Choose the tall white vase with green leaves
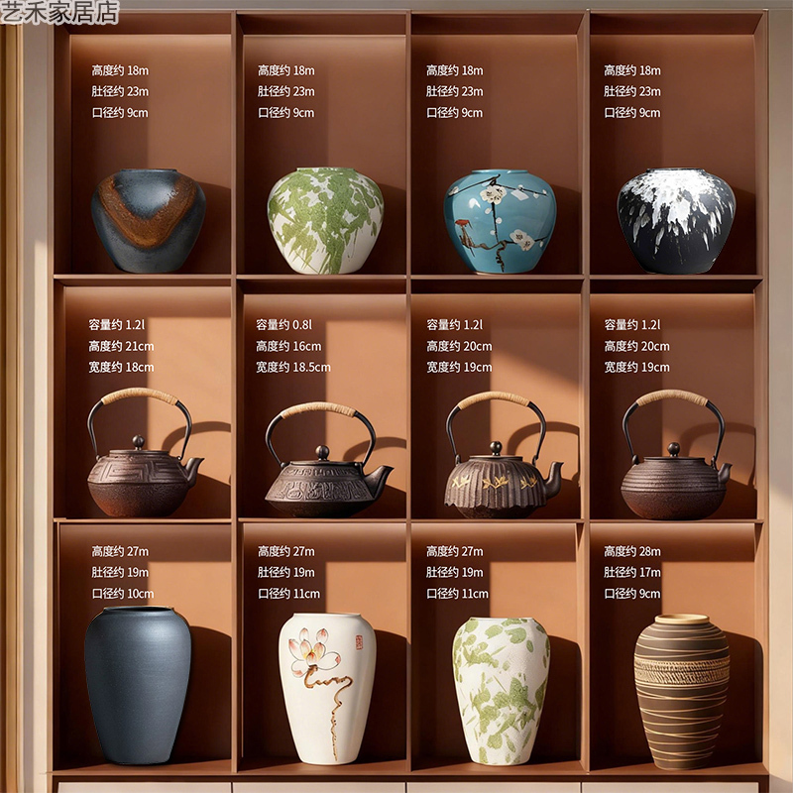The width and height of the screenshot is (793, 793). 501,690
